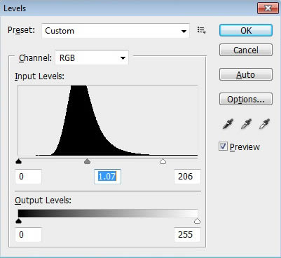The width and height of the screenshot is (281, 258).
Task: Select the input highlight white slider handle
Action: pyautogui.click(x=163, y=161)
